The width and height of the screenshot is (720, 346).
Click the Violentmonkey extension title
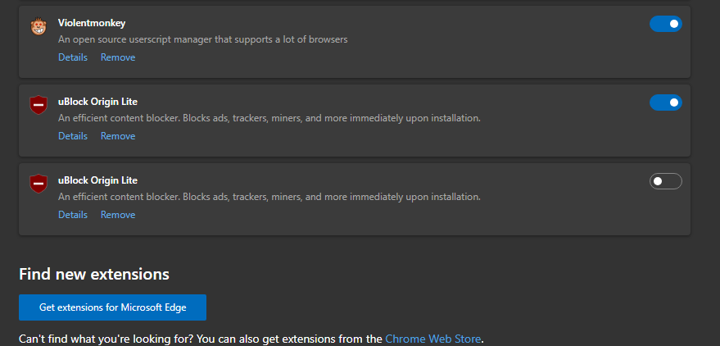point(92,23)
